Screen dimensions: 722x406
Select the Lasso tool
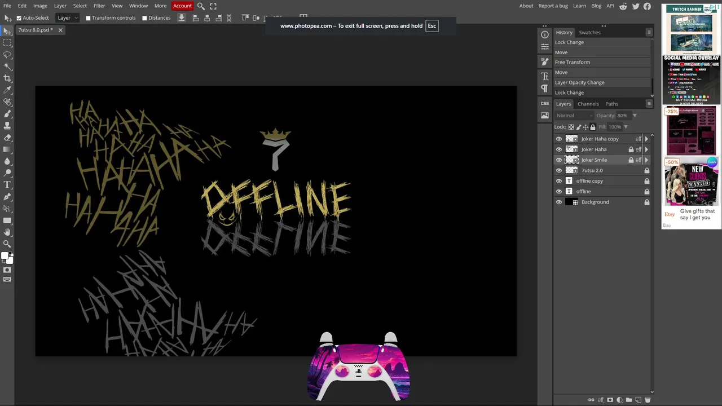point(7,55)
